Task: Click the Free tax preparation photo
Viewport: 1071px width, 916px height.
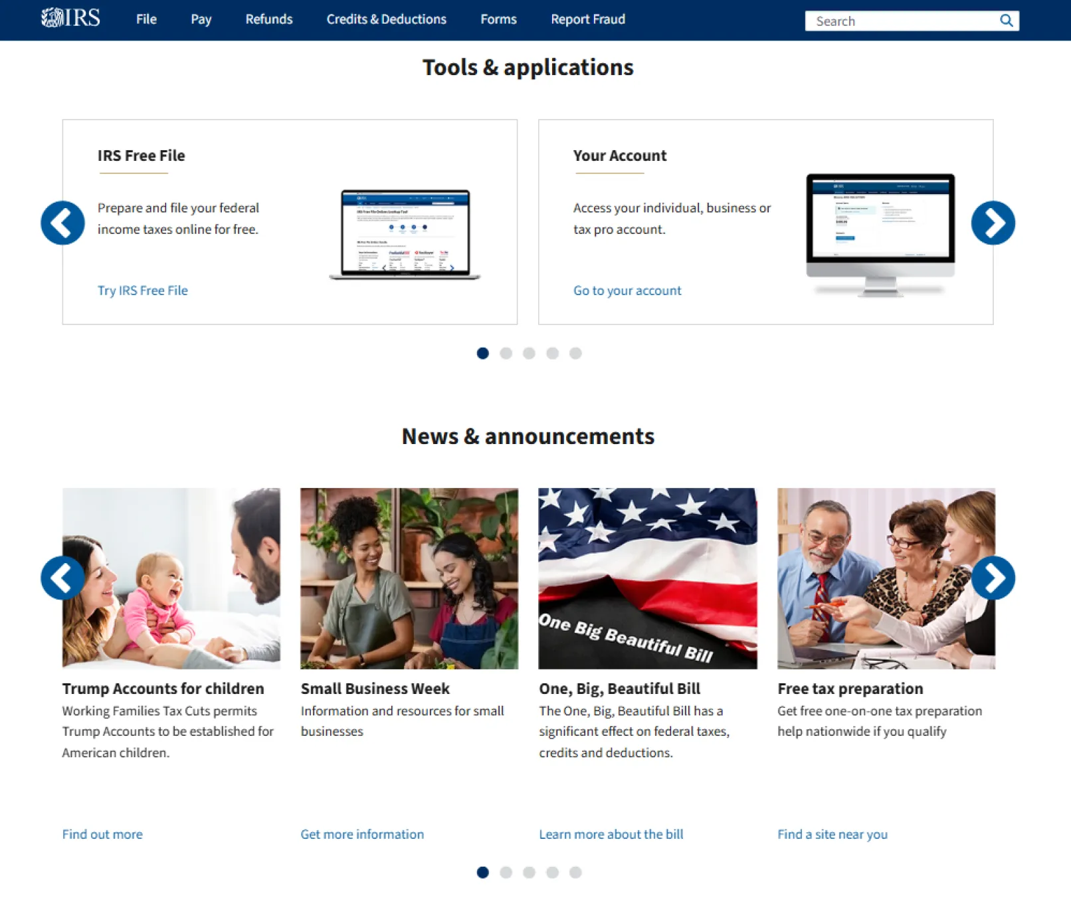Action: click(x=886, y=578)
